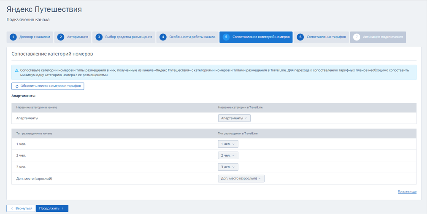This screenshot has height=214, width=427.
Task: Click the step 2 number circle icon
Action: [61, 37]
